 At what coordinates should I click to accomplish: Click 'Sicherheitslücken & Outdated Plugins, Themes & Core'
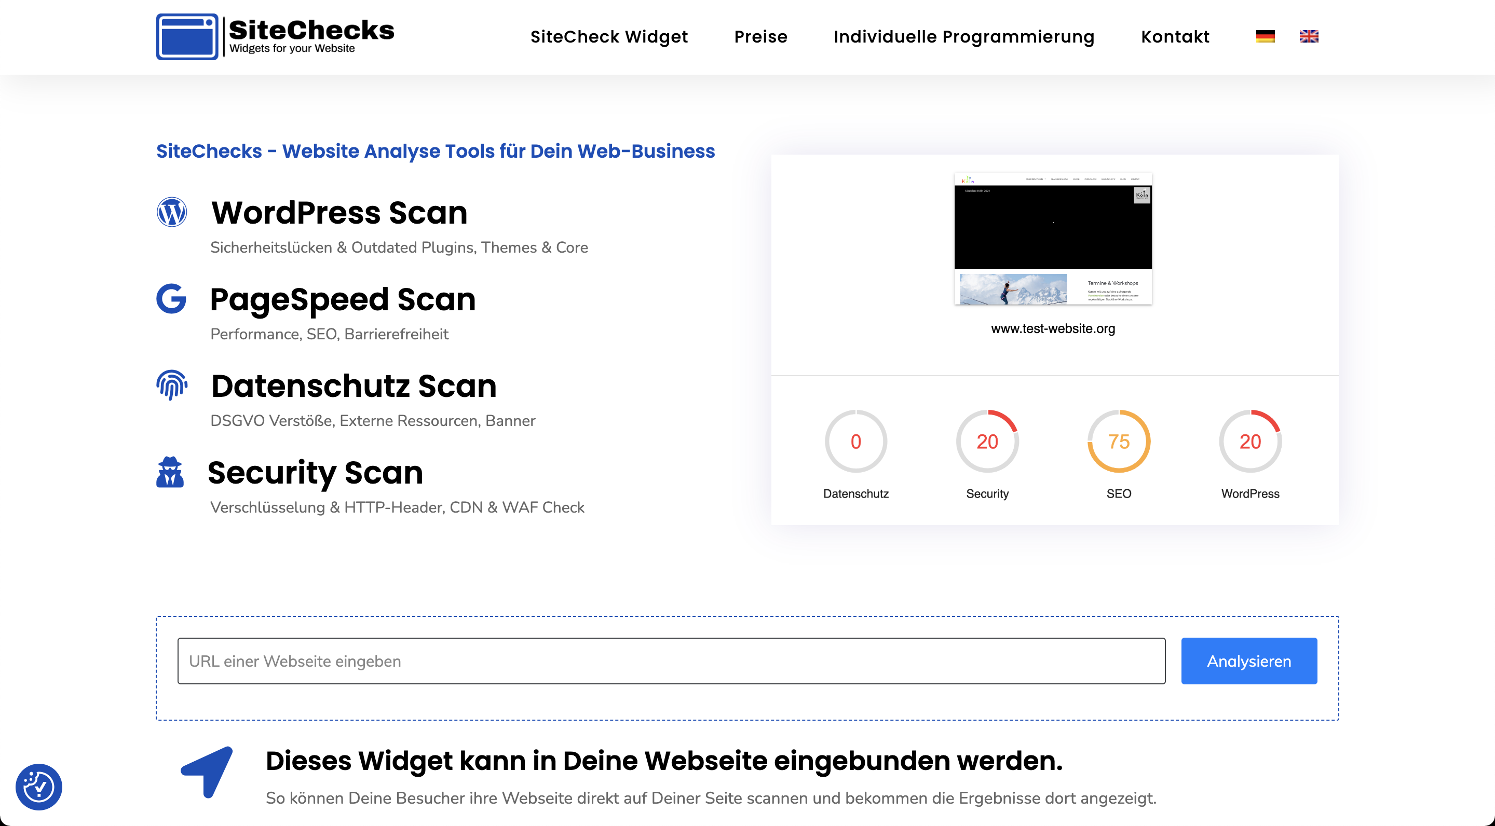click(x=399, y=247)
